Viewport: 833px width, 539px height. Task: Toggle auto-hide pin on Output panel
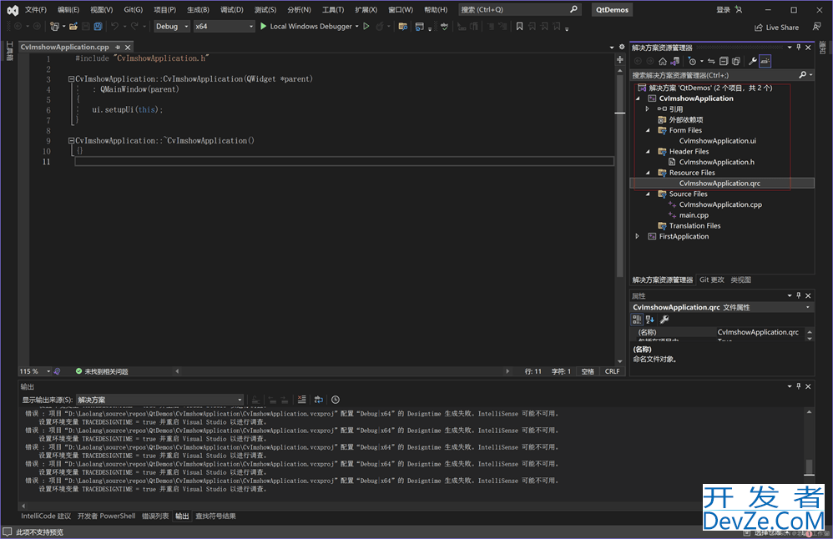(x=799, y=386)
